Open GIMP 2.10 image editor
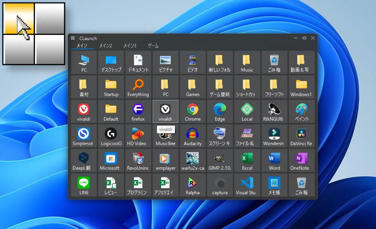376x229 pixels. coord(220,161)
